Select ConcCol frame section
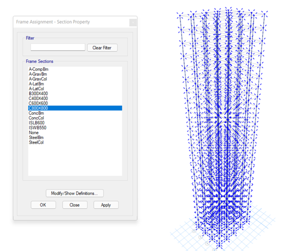The width and height of the screenshot is (298, 251). [75, 118]
